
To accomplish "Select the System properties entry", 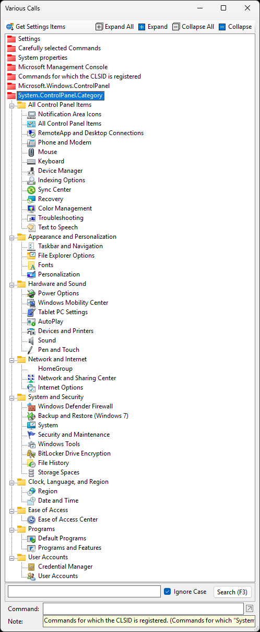I will coord(43,58).
